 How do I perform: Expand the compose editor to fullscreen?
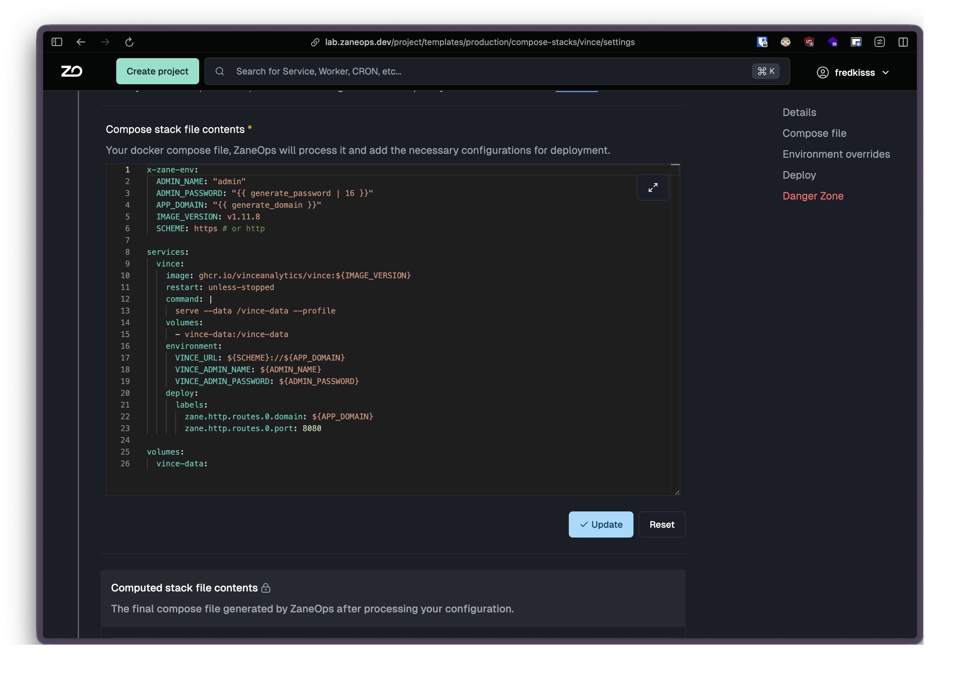point(653,187)
